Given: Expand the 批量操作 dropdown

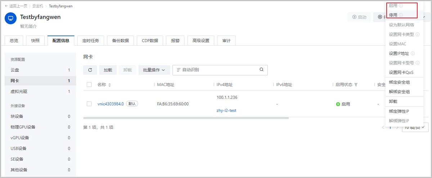Looking at the screenshot, I should coord(154,70).
